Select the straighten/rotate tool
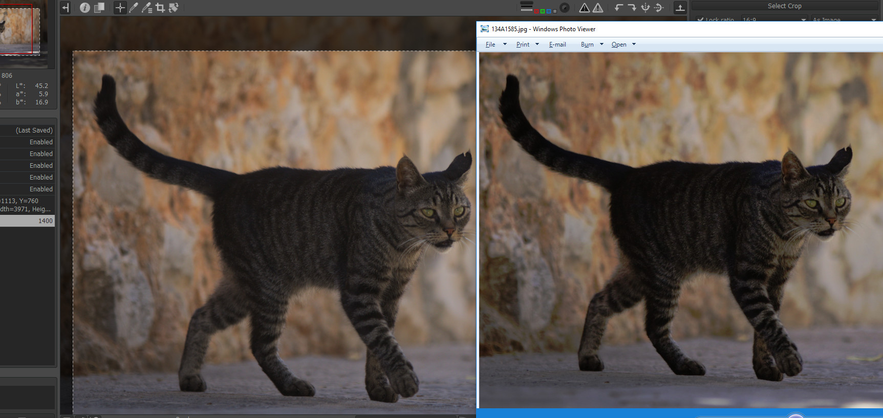 pos(174,8)
